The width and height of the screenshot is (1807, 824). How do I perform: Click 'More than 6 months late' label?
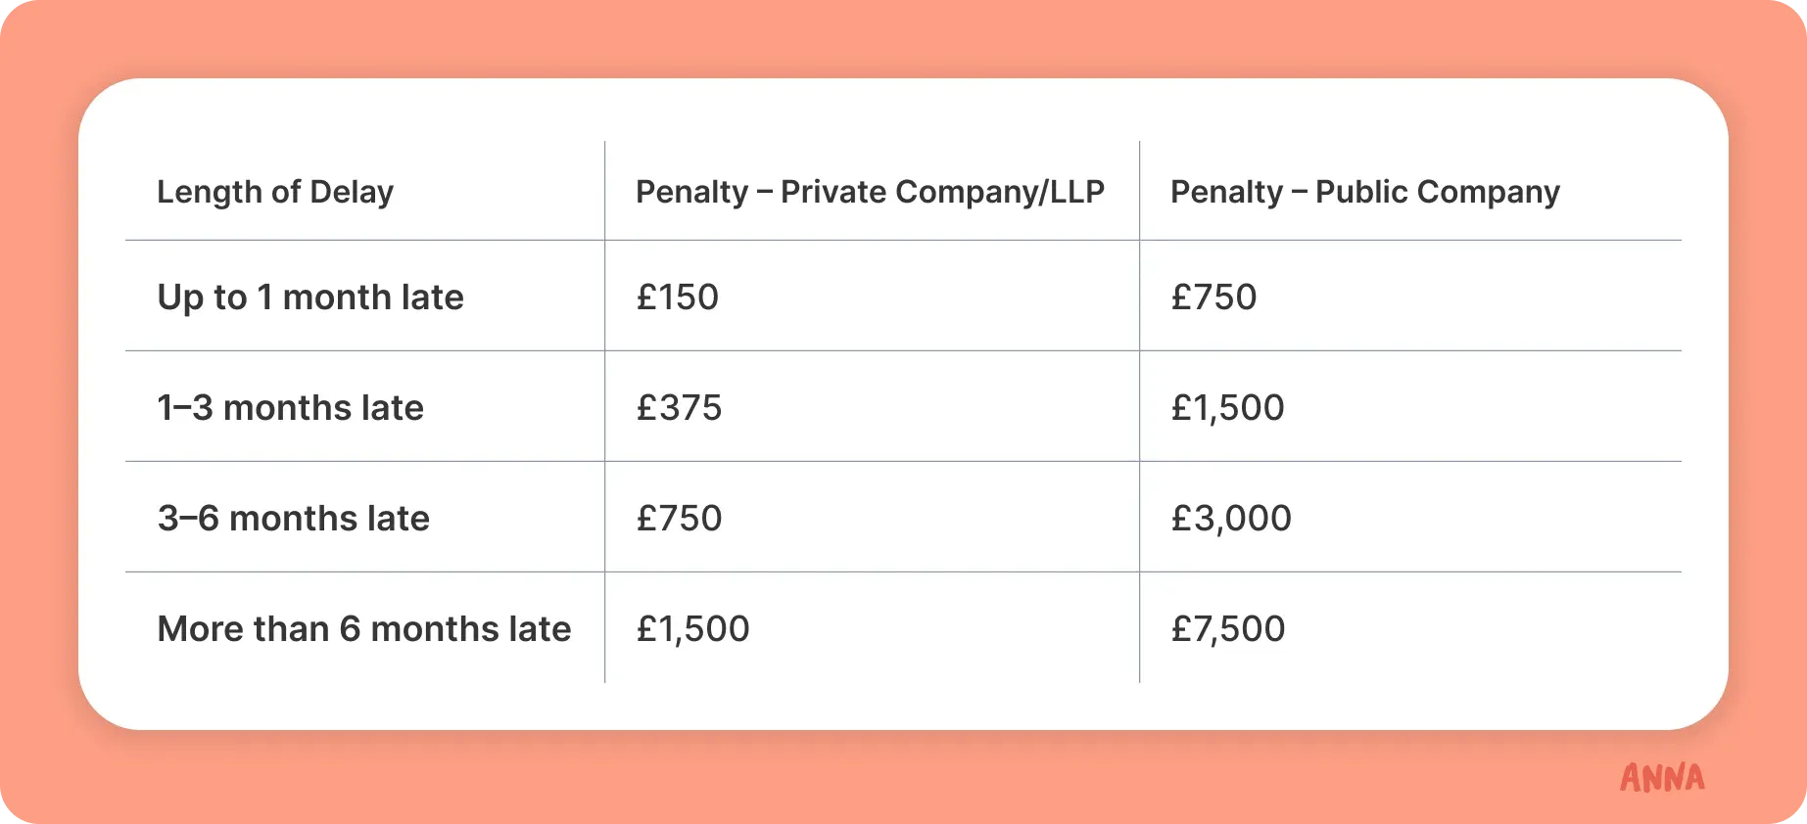point(364,629)
